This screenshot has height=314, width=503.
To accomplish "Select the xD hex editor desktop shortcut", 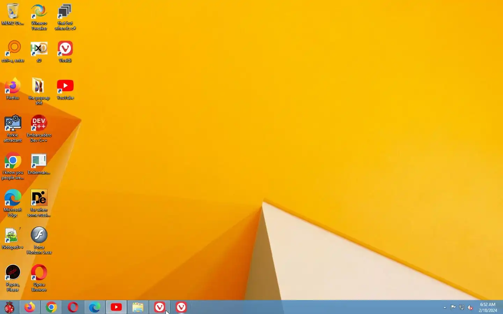I will (39, 52).
